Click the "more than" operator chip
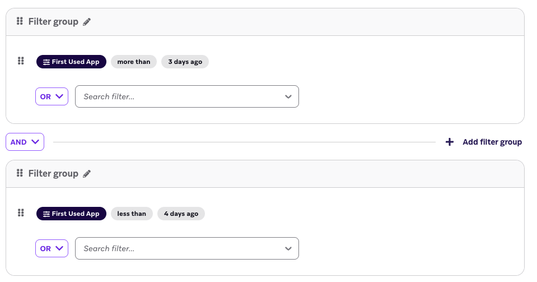Screen dimensions: 537x282 (x=134, y=62)
